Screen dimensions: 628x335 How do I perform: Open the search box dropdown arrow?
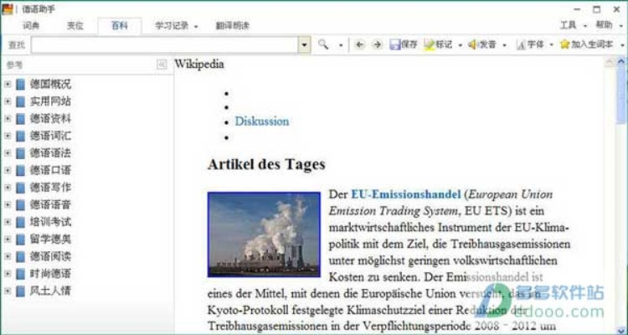[304, 44]
